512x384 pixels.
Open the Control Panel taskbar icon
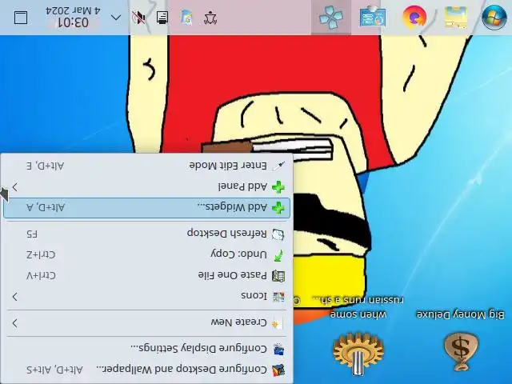pyautogui.click(x=373, y=18)
